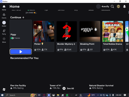Screen dimensions: 129x97
Task: Click the 82% rating on Total Roblox Drama
Action: pyautogui.click(x=107, y=50)
